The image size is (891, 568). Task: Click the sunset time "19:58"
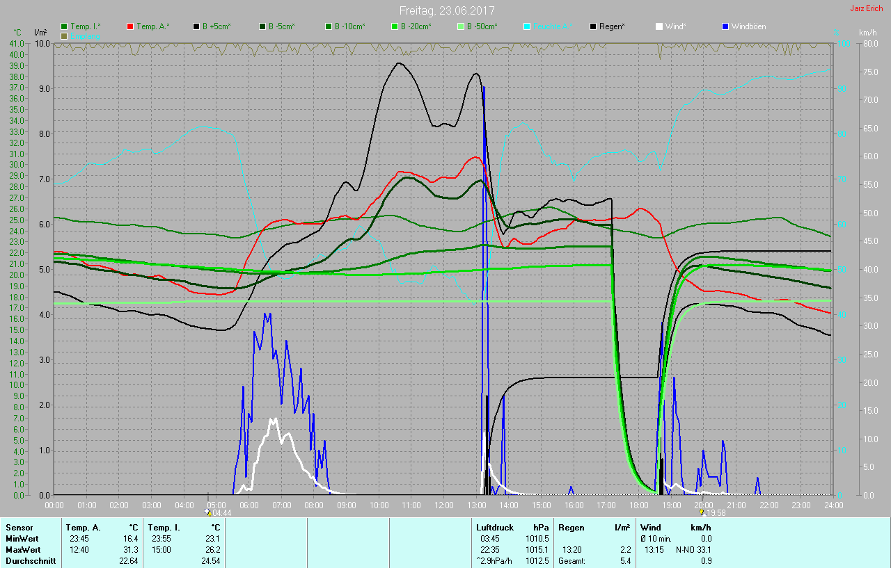click(716, 513)
